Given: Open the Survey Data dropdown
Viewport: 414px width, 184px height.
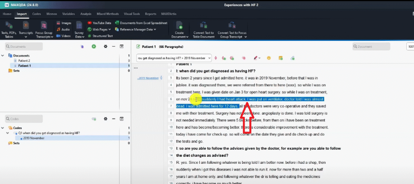Looking at the screenshot, I should 79,30.
